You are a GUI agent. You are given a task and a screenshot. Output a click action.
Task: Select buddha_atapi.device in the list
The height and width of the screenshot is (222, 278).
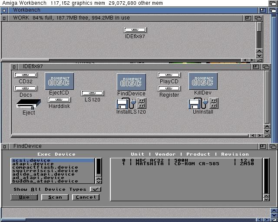[x=53, y=181]
